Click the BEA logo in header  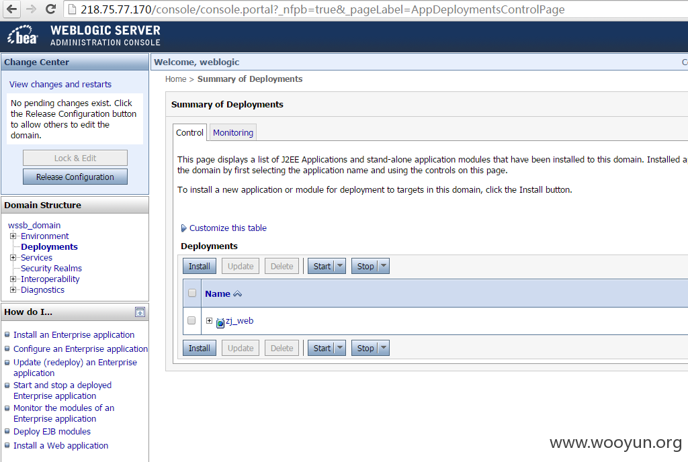(x=22, y=36)
